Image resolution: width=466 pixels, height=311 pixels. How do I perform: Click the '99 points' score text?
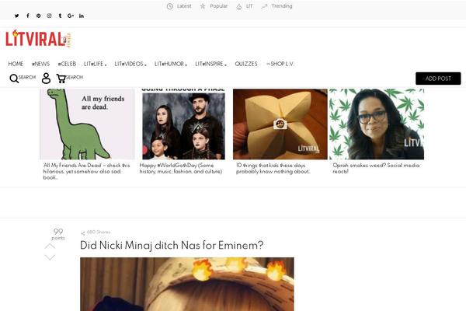pyautogui.click(x=58, y=234)
